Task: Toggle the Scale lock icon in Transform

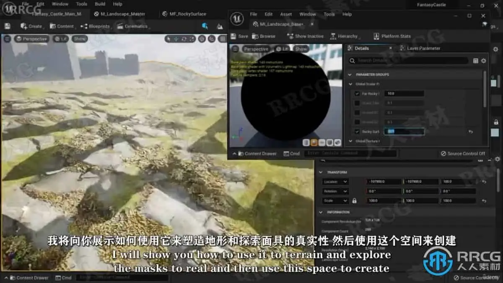Action: coord(354,201)
